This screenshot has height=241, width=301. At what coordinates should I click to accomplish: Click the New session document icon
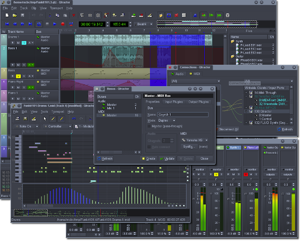(7, 15)
